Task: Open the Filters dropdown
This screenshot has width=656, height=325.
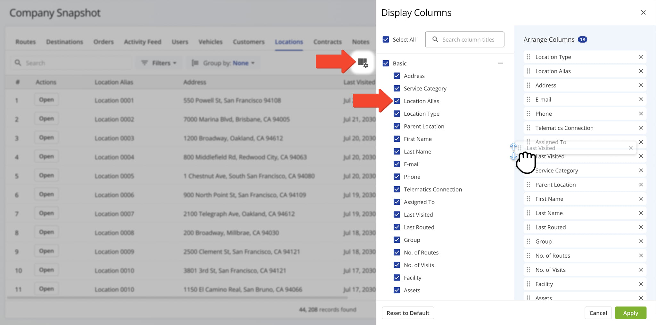Action: coord(159,63)
